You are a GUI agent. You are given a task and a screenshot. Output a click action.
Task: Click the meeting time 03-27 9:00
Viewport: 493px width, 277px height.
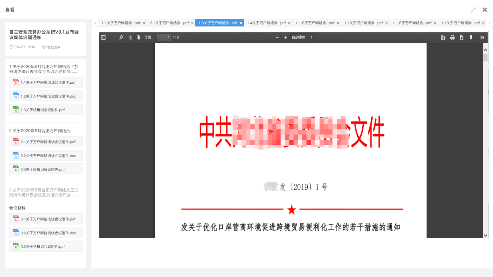pyautogui.click(x=22, y=47)
